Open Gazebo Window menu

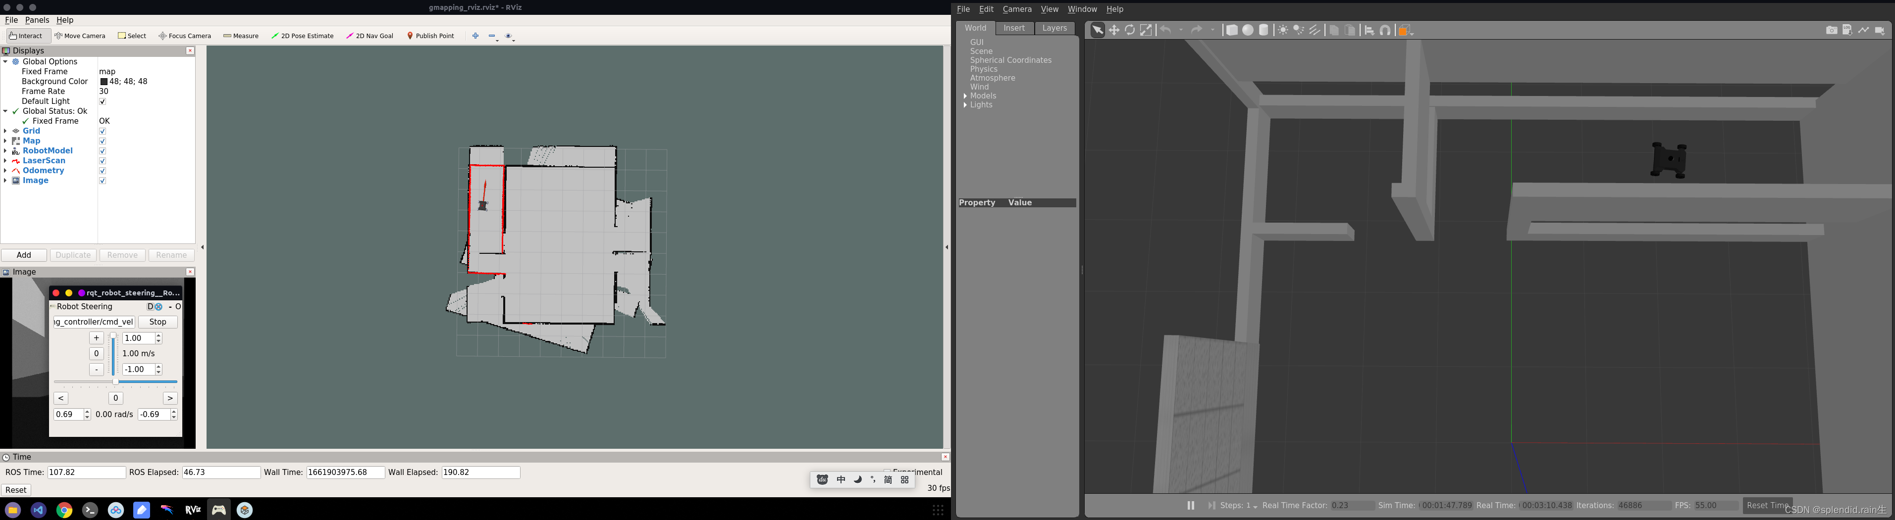point(1081,9)
